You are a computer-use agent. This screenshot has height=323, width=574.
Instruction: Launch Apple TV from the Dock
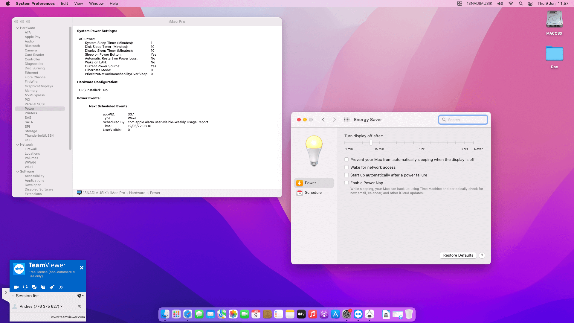coord(301,314)
